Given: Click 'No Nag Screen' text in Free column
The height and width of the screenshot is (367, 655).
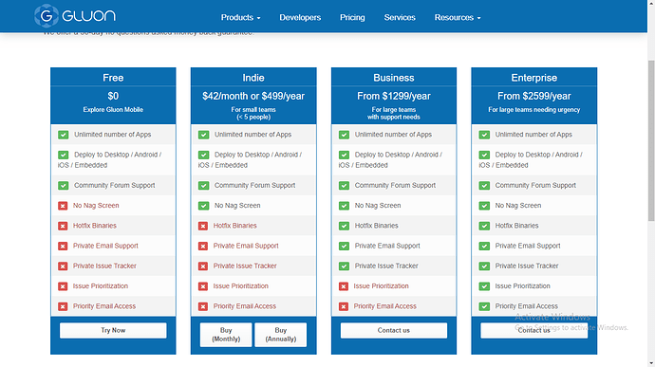Looking at the screenshot, I should pos(96,206).
